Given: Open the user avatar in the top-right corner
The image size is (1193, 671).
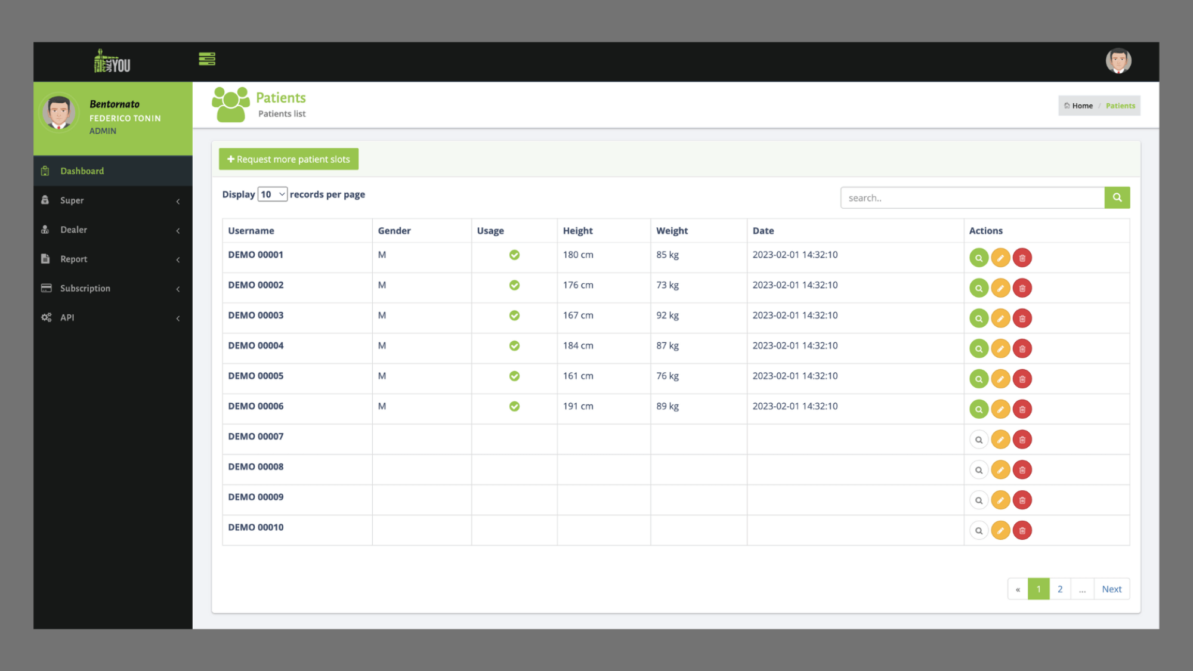Looking at the screenshot, I should pyautogui.click(x=1118, y=61).
